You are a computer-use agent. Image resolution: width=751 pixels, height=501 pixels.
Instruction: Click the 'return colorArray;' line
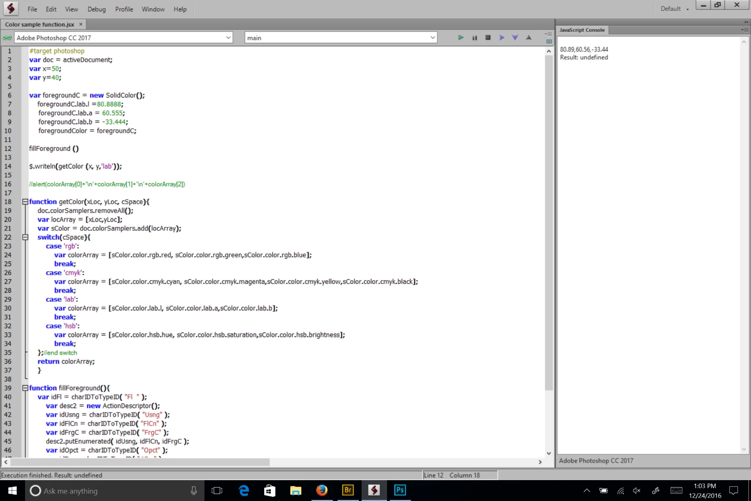66,361
